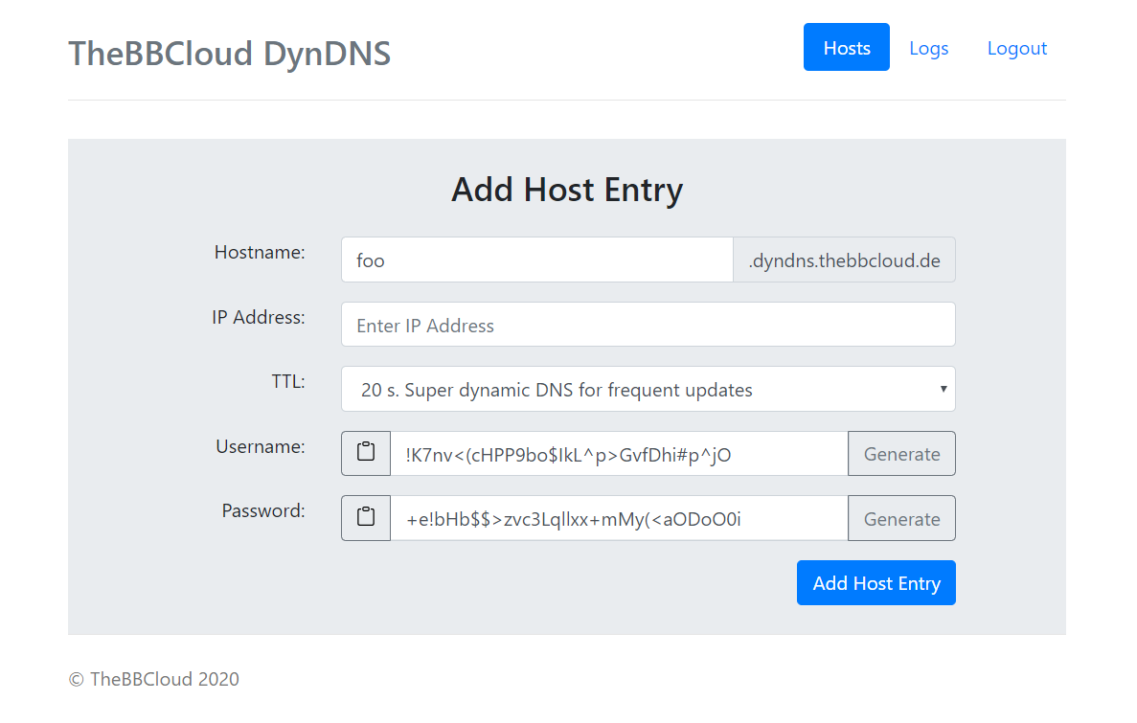Screen dimensions: 1137x723
Task: Click into the Enter IP Address field
Action: point(648,325)
